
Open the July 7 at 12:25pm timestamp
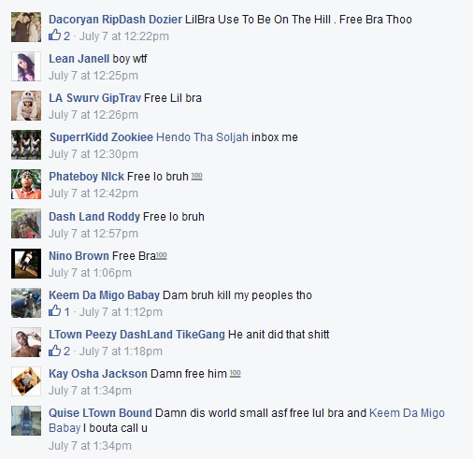pyautogui.click(x=93, y=76)
